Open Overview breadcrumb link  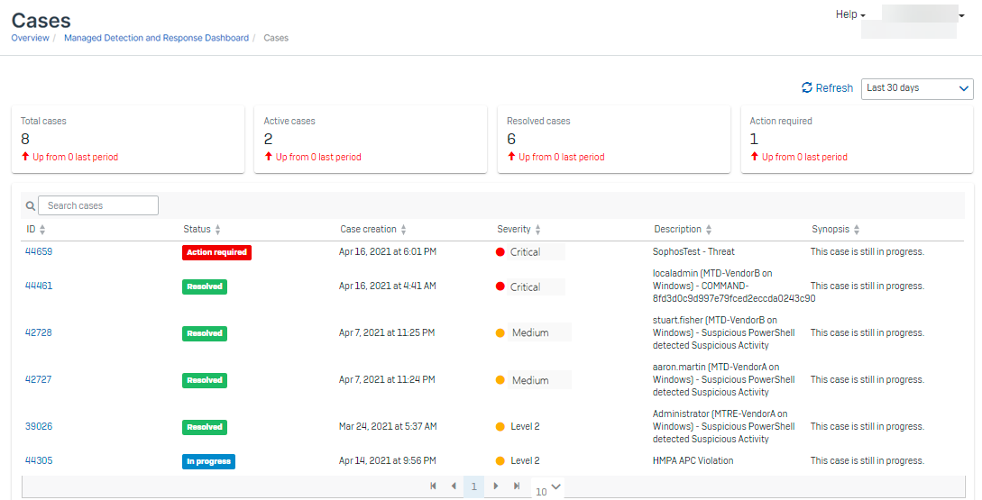pos(30,38)
